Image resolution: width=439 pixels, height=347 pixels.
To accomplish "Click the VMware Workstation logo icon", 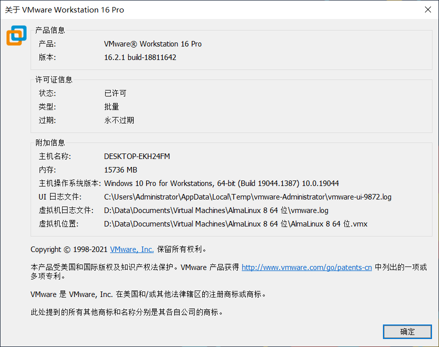I will (x=17, y=35).
